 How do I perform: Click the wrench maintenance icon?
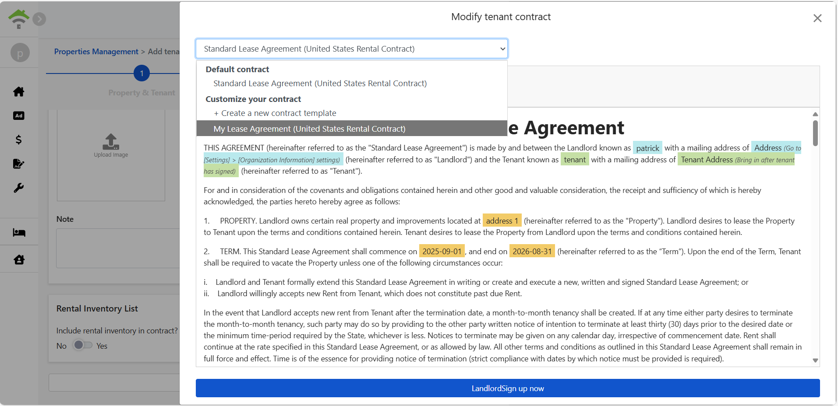(x=19, y=188)
